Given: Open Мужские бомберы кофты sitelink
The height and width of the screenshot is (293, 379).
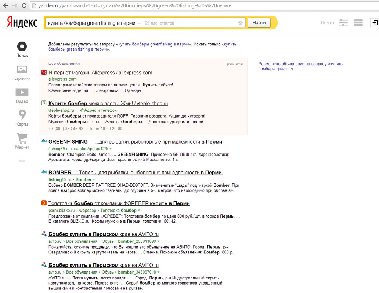Looking at the screenshot, I should click(x=73, y=122).
